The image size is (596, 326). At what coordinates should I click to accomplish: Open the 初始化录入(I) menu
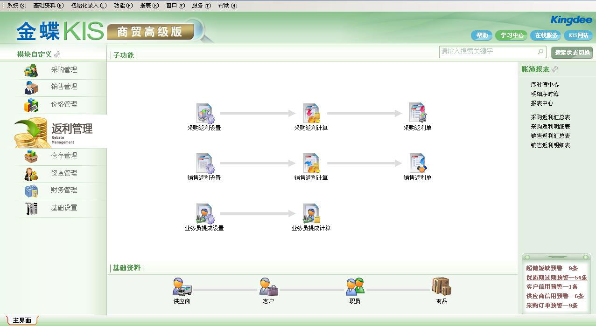point(88,6)
